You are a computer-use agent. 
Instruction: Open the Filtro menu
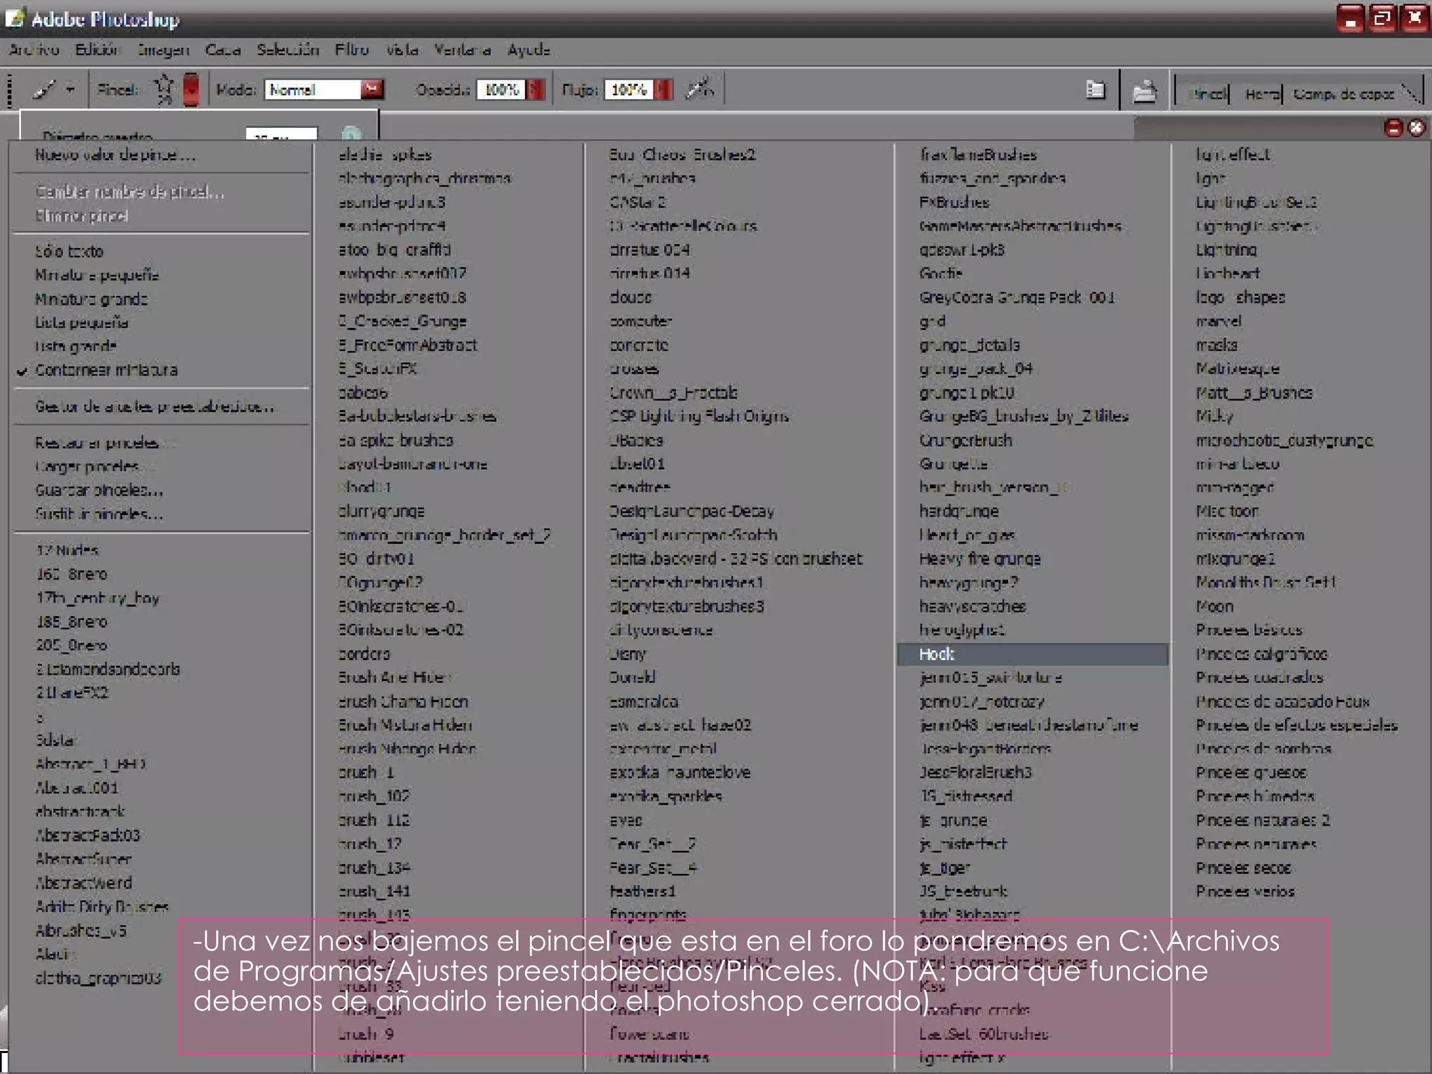click(x=351, y=50)
